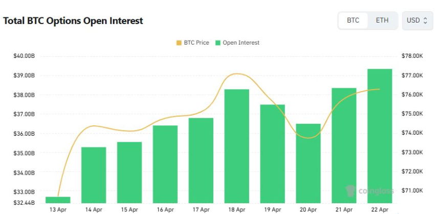Click the Total BTC Options Open Interest title
Screen dimensions: 440x214
(73, 21)
